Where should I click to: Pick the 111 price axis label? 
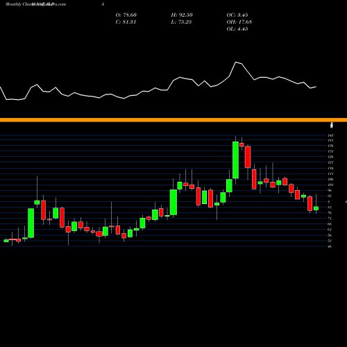point(331,173)
